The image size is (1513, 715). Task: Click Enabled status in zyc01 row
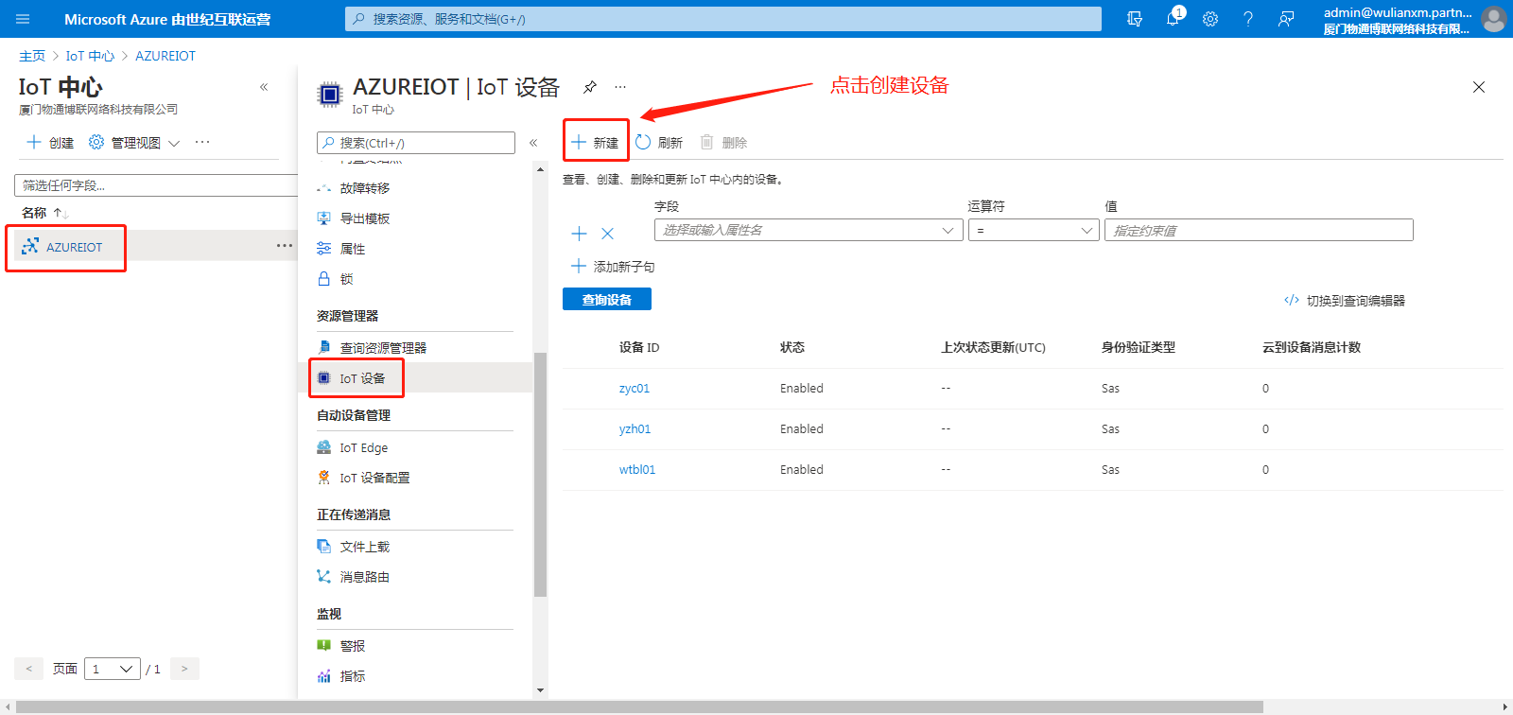[x=802, y=389]
